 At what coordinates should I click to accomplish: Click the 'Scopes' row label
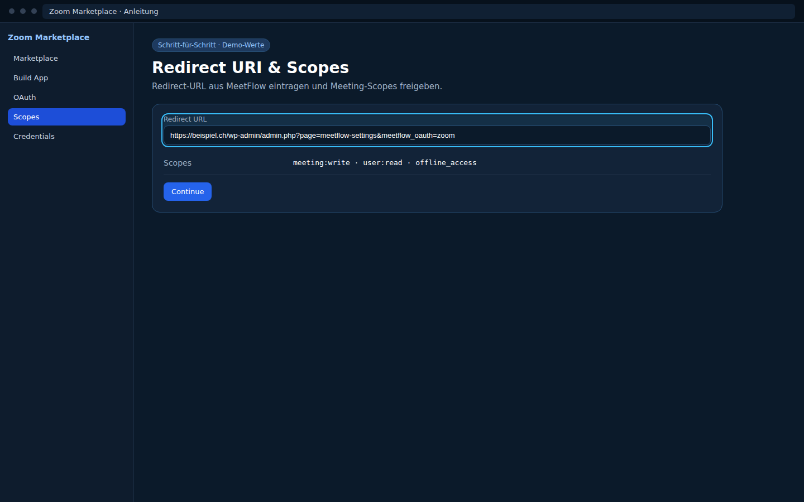[x=178, y=163]
